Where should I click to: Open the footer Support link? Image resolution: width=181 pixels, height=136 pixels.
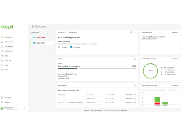pos(87,110)
